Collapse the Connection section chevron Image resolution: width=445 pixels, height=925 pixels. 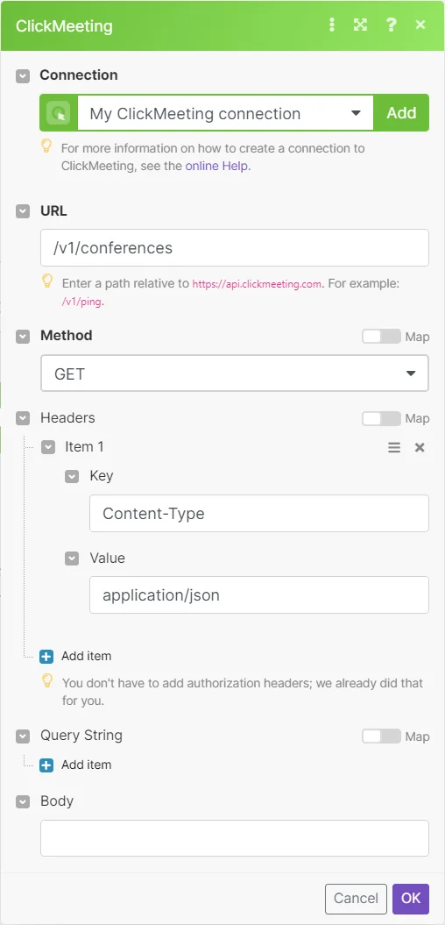click(x=23, y=75)
